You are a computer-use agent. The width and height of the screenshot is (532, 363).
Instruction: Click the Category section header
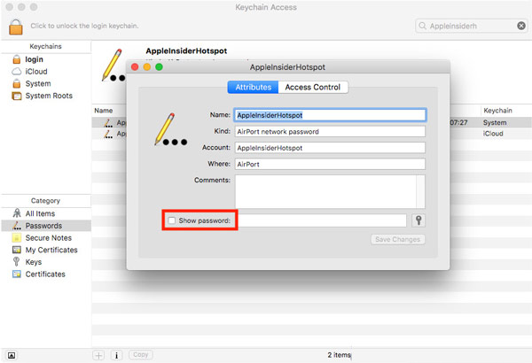(45, 201)
